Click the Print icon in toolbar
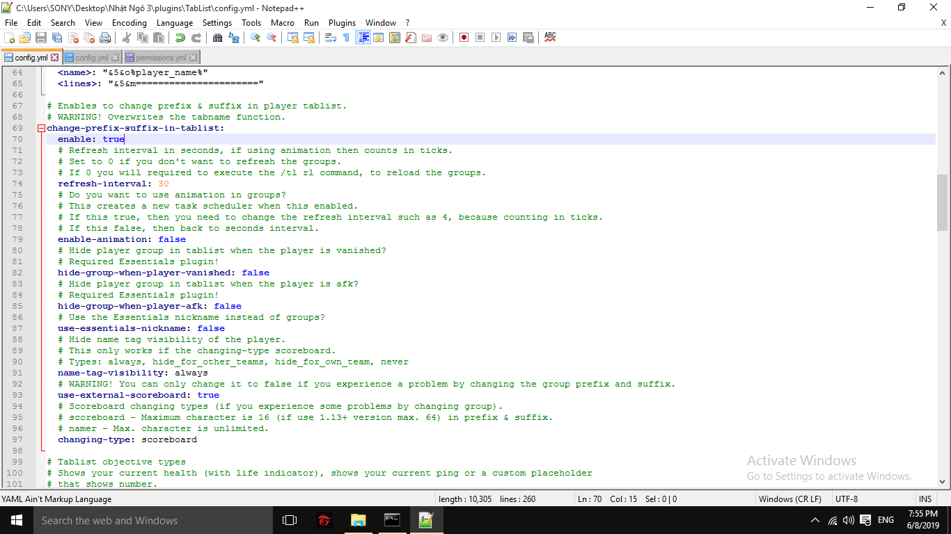951x534 pixels. pos(105,38)
